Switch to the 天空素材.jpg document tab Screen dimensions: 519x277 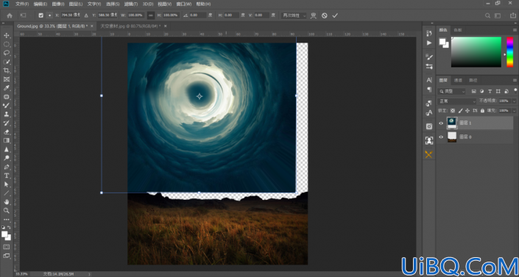click(x=130, y=26)
